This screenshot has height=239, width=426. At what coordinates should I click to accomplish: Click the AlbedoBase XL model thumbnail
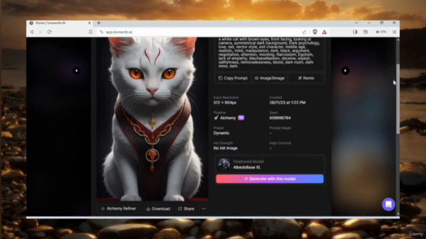tap(224, 164)
